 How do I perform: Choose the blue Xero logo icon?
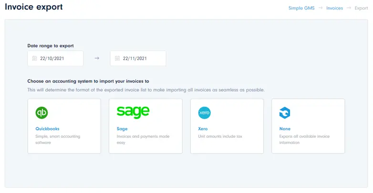click(x=204, y=113)
